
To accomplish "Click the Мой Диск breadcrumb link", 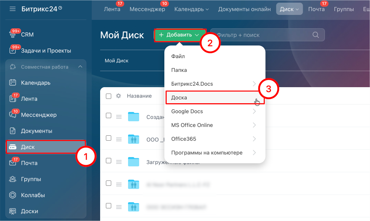I will (117, 60).
